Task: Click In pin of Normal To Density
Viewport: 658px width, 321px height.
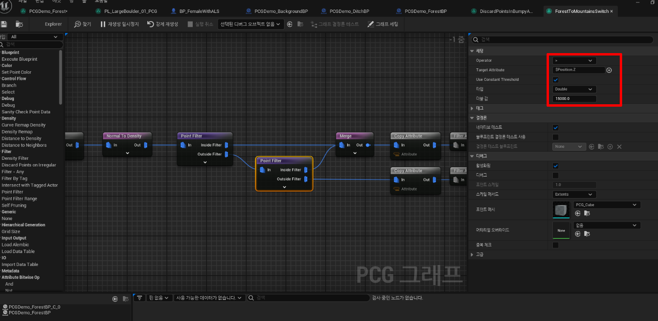Action: [109, 145]
